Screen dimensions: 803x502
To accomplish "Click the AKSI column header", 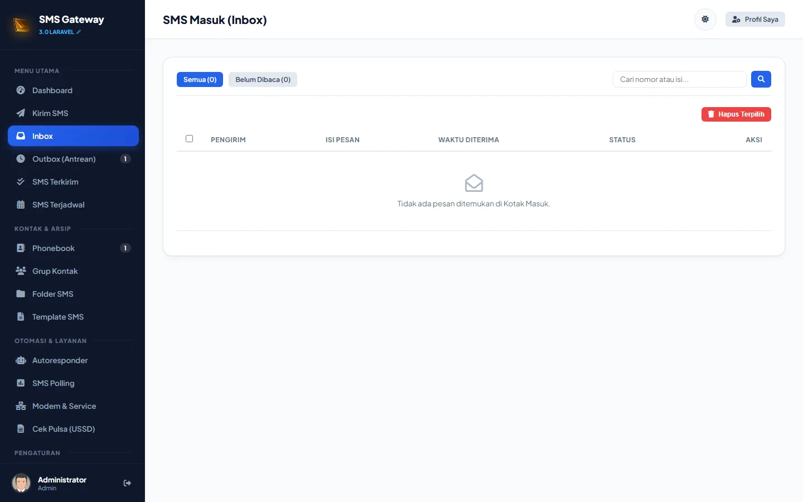I will pyautogui.click(x=754, y=140).
